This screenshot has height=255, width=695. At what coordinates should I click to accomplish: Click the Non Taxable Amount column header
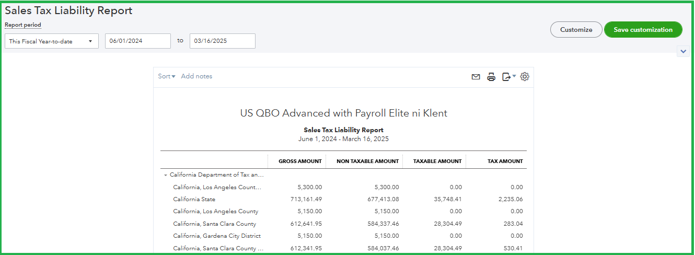367,161
